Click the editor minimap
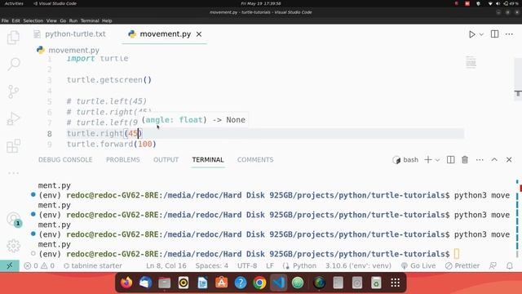 (x=471, y=62)
